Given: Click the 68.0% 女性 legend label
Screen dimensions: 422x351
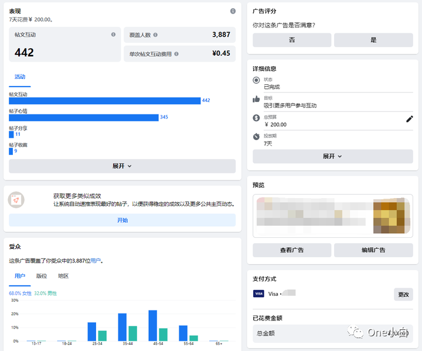Looking at the screenshot, I should pyautogui.click(x=20, y=293).
